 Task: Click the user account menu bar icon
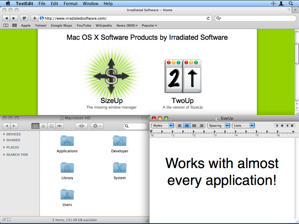pyautogui.click(x=281, y=3)
